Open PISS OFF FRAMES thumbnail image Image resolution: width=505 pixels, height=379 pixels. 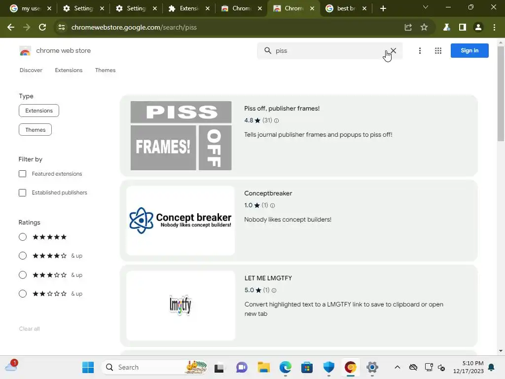(181, 136)
